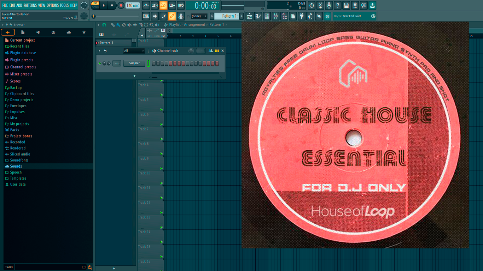Activate first step of Sampler sequencer
This screenshot has width=483, height=271.
coord(154,63)
